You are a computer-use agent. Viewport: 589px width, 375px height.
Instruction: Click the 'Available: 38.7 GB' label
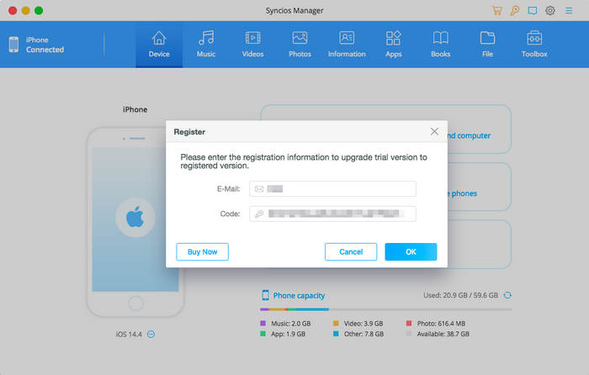click(x=443, y=334)
